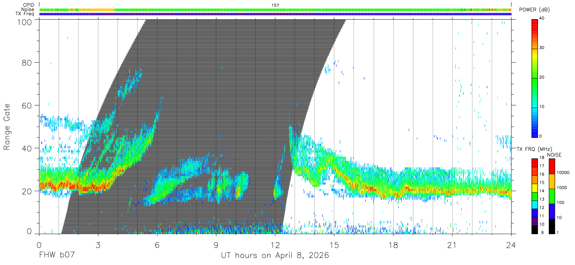The width and height of the screenshot is (575, 265).
Task: Click the noise scale value '1000'
Action: tap(562, 187)
